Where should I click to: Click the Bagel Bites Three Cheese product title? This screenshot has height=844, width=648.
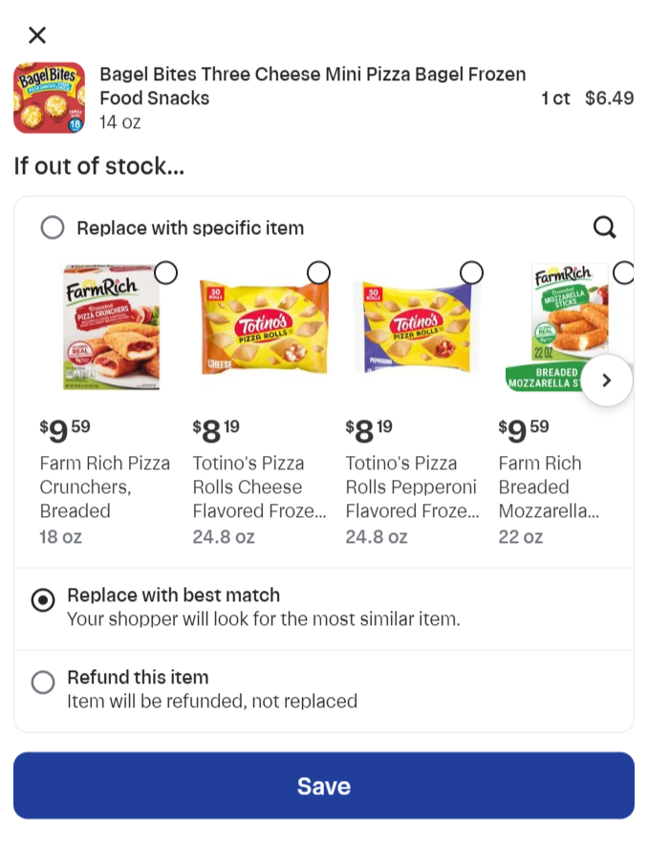[313, 86]
